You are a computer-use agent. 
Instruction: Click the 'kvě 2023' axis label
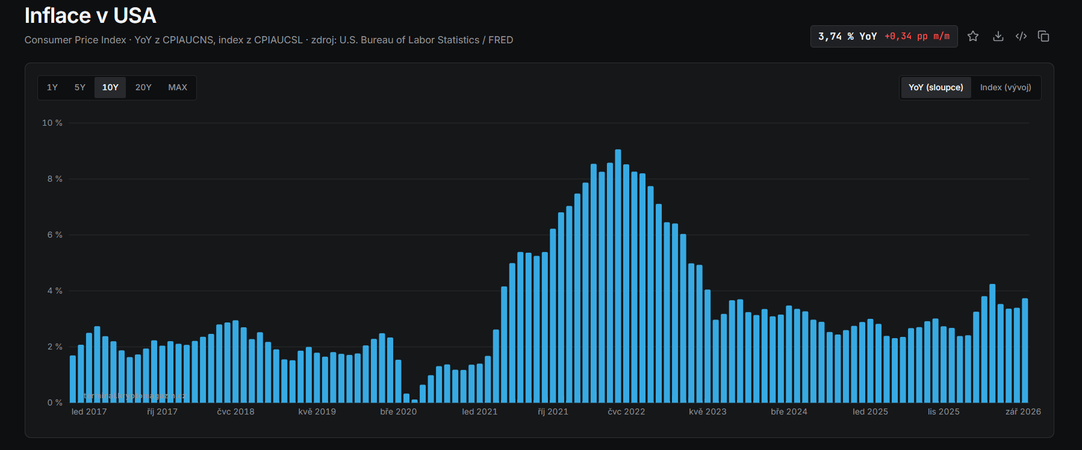pos(707,411)
